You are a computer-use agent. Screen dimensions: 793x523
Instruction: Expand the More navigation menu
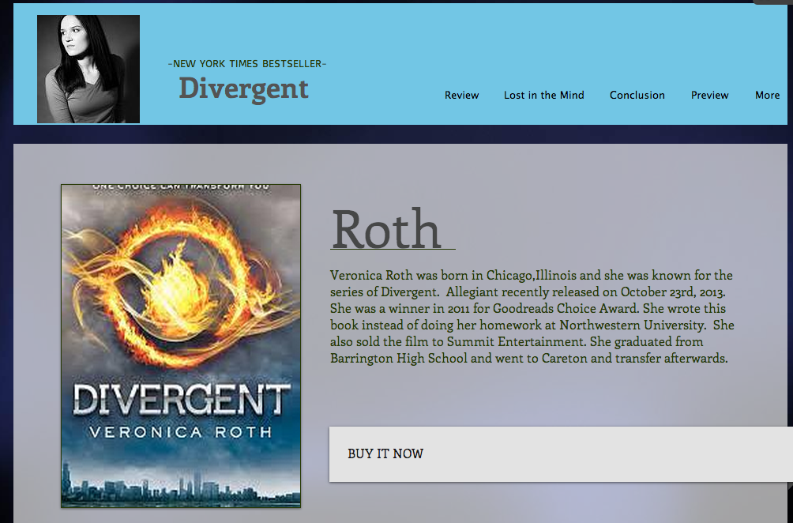[767, 96]
